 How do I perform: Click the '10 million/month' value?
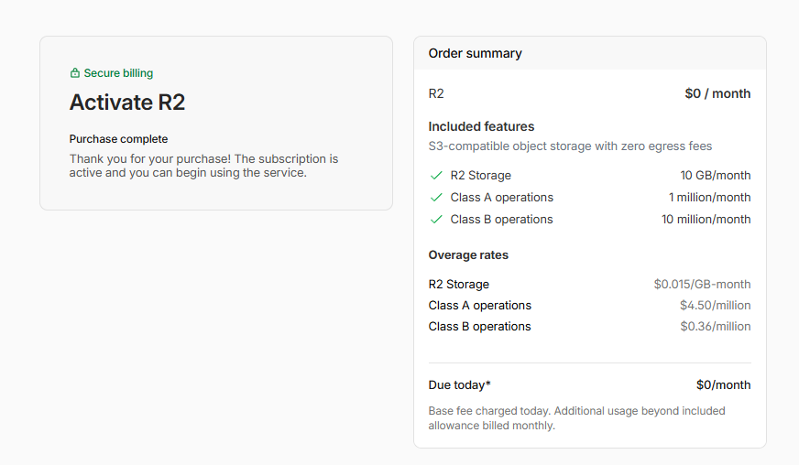pos(706,219)
